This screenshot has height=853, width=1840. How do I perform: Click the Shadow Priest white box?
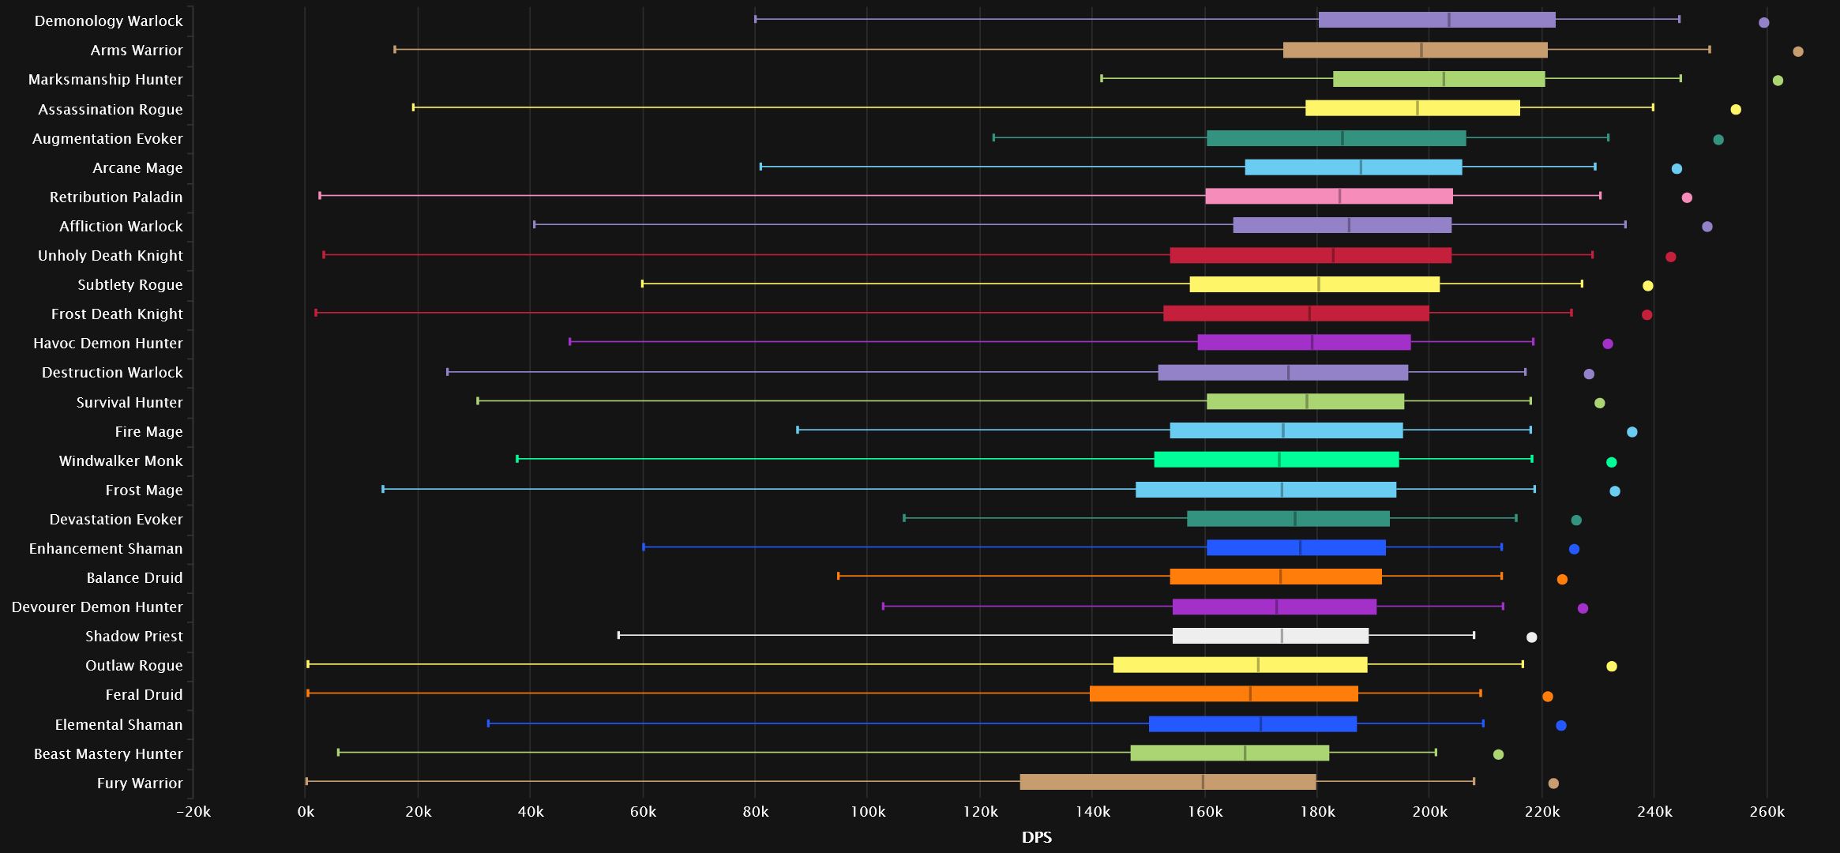point(1271,636)
